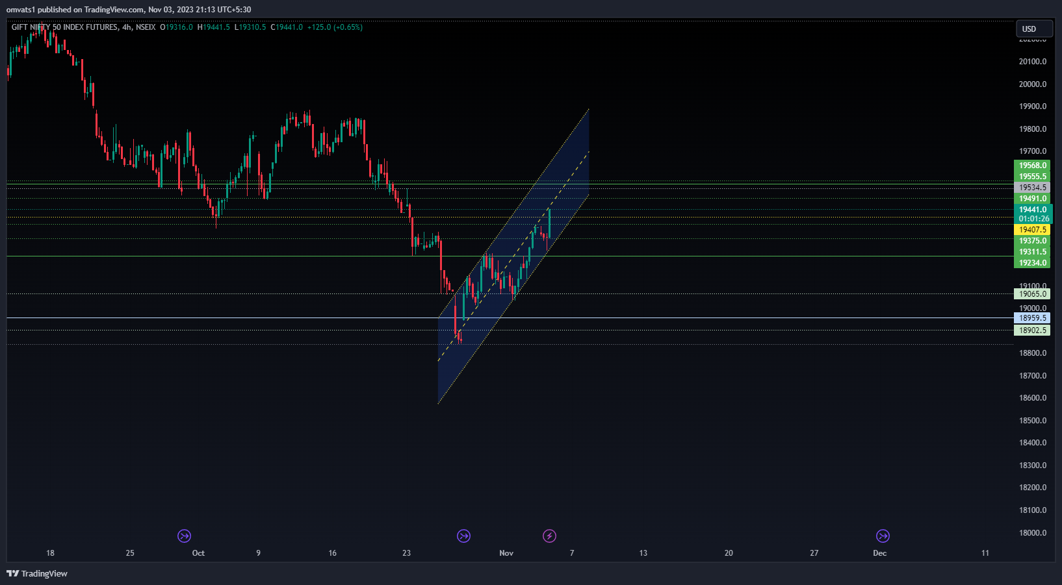Select the 19568.0 green price label
The image size is (1062, 585).
coord(1032,166)
